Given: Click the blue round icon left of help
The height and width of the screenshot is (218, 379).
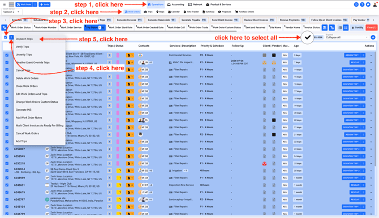Looking at the screenshot, I should point(356,5).
